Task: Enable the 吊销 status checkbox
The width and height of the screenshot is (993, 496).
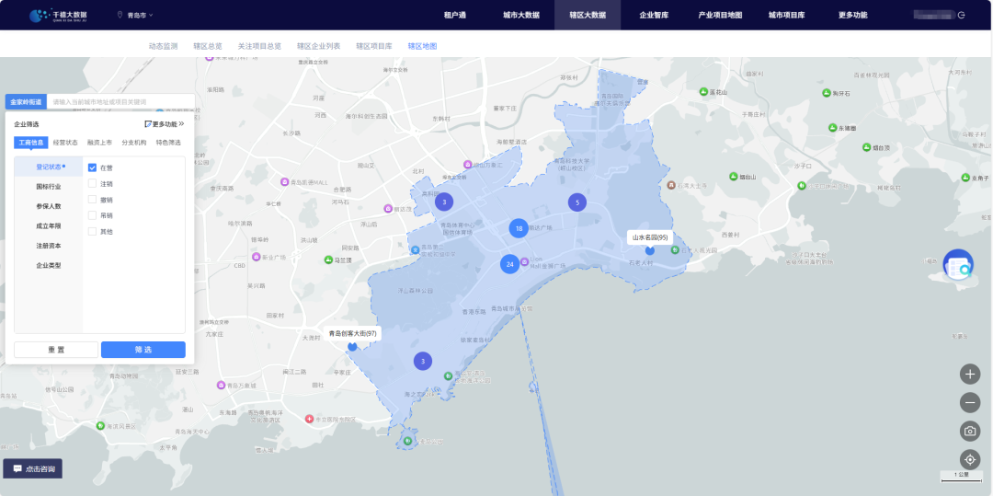Action: pos(92,215)
